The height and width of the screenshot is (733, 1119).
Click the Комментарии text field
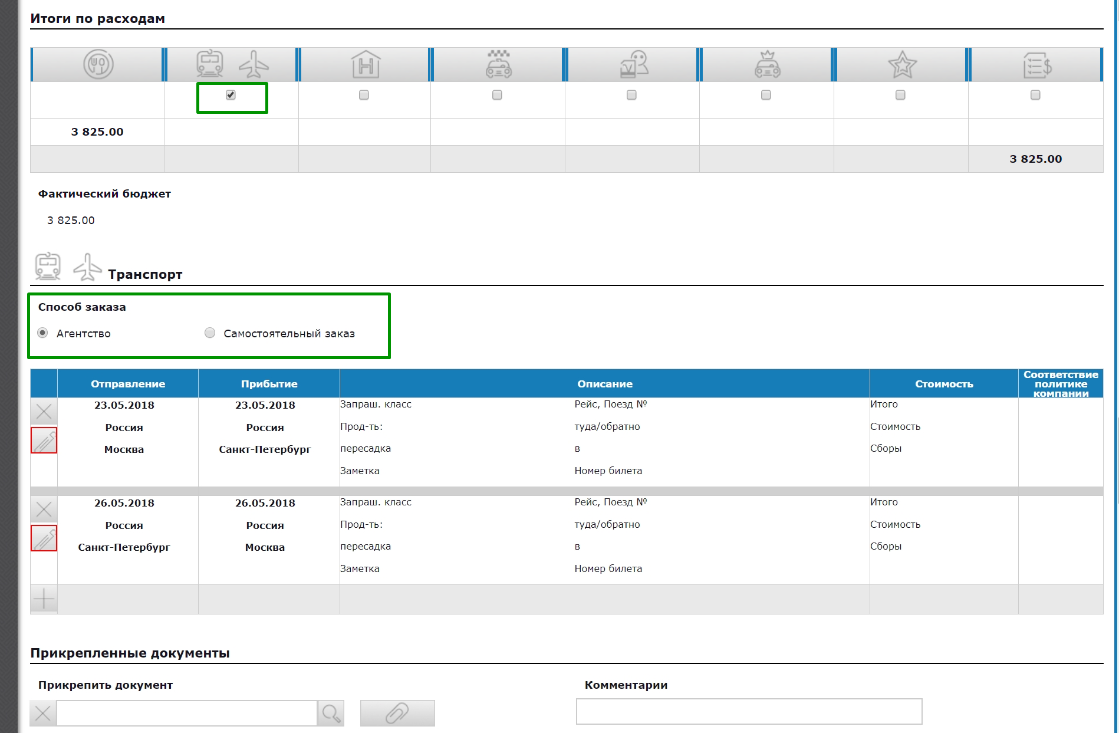pos(748,711)
